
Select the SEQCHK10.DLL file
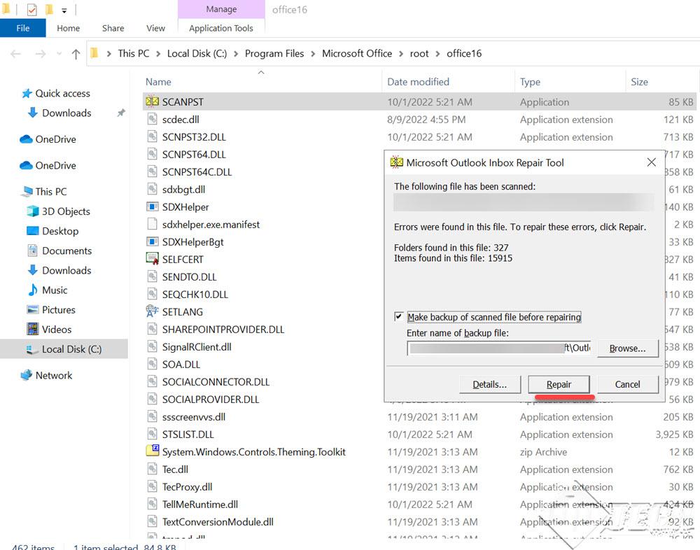pyautogui.click(x=195, y=294)
